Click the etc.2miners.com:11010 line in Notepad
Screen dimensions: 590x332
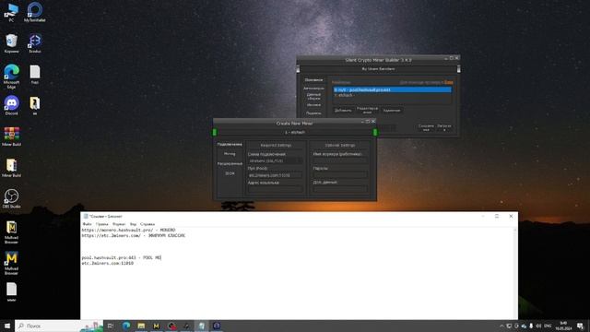107,264
